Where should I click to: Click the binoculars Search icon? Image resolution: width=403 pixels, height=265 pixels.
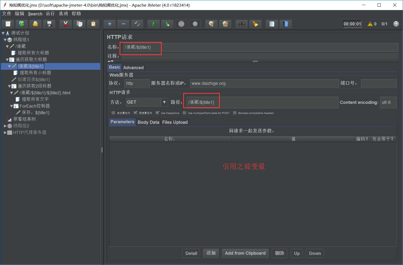click(242, 24)
